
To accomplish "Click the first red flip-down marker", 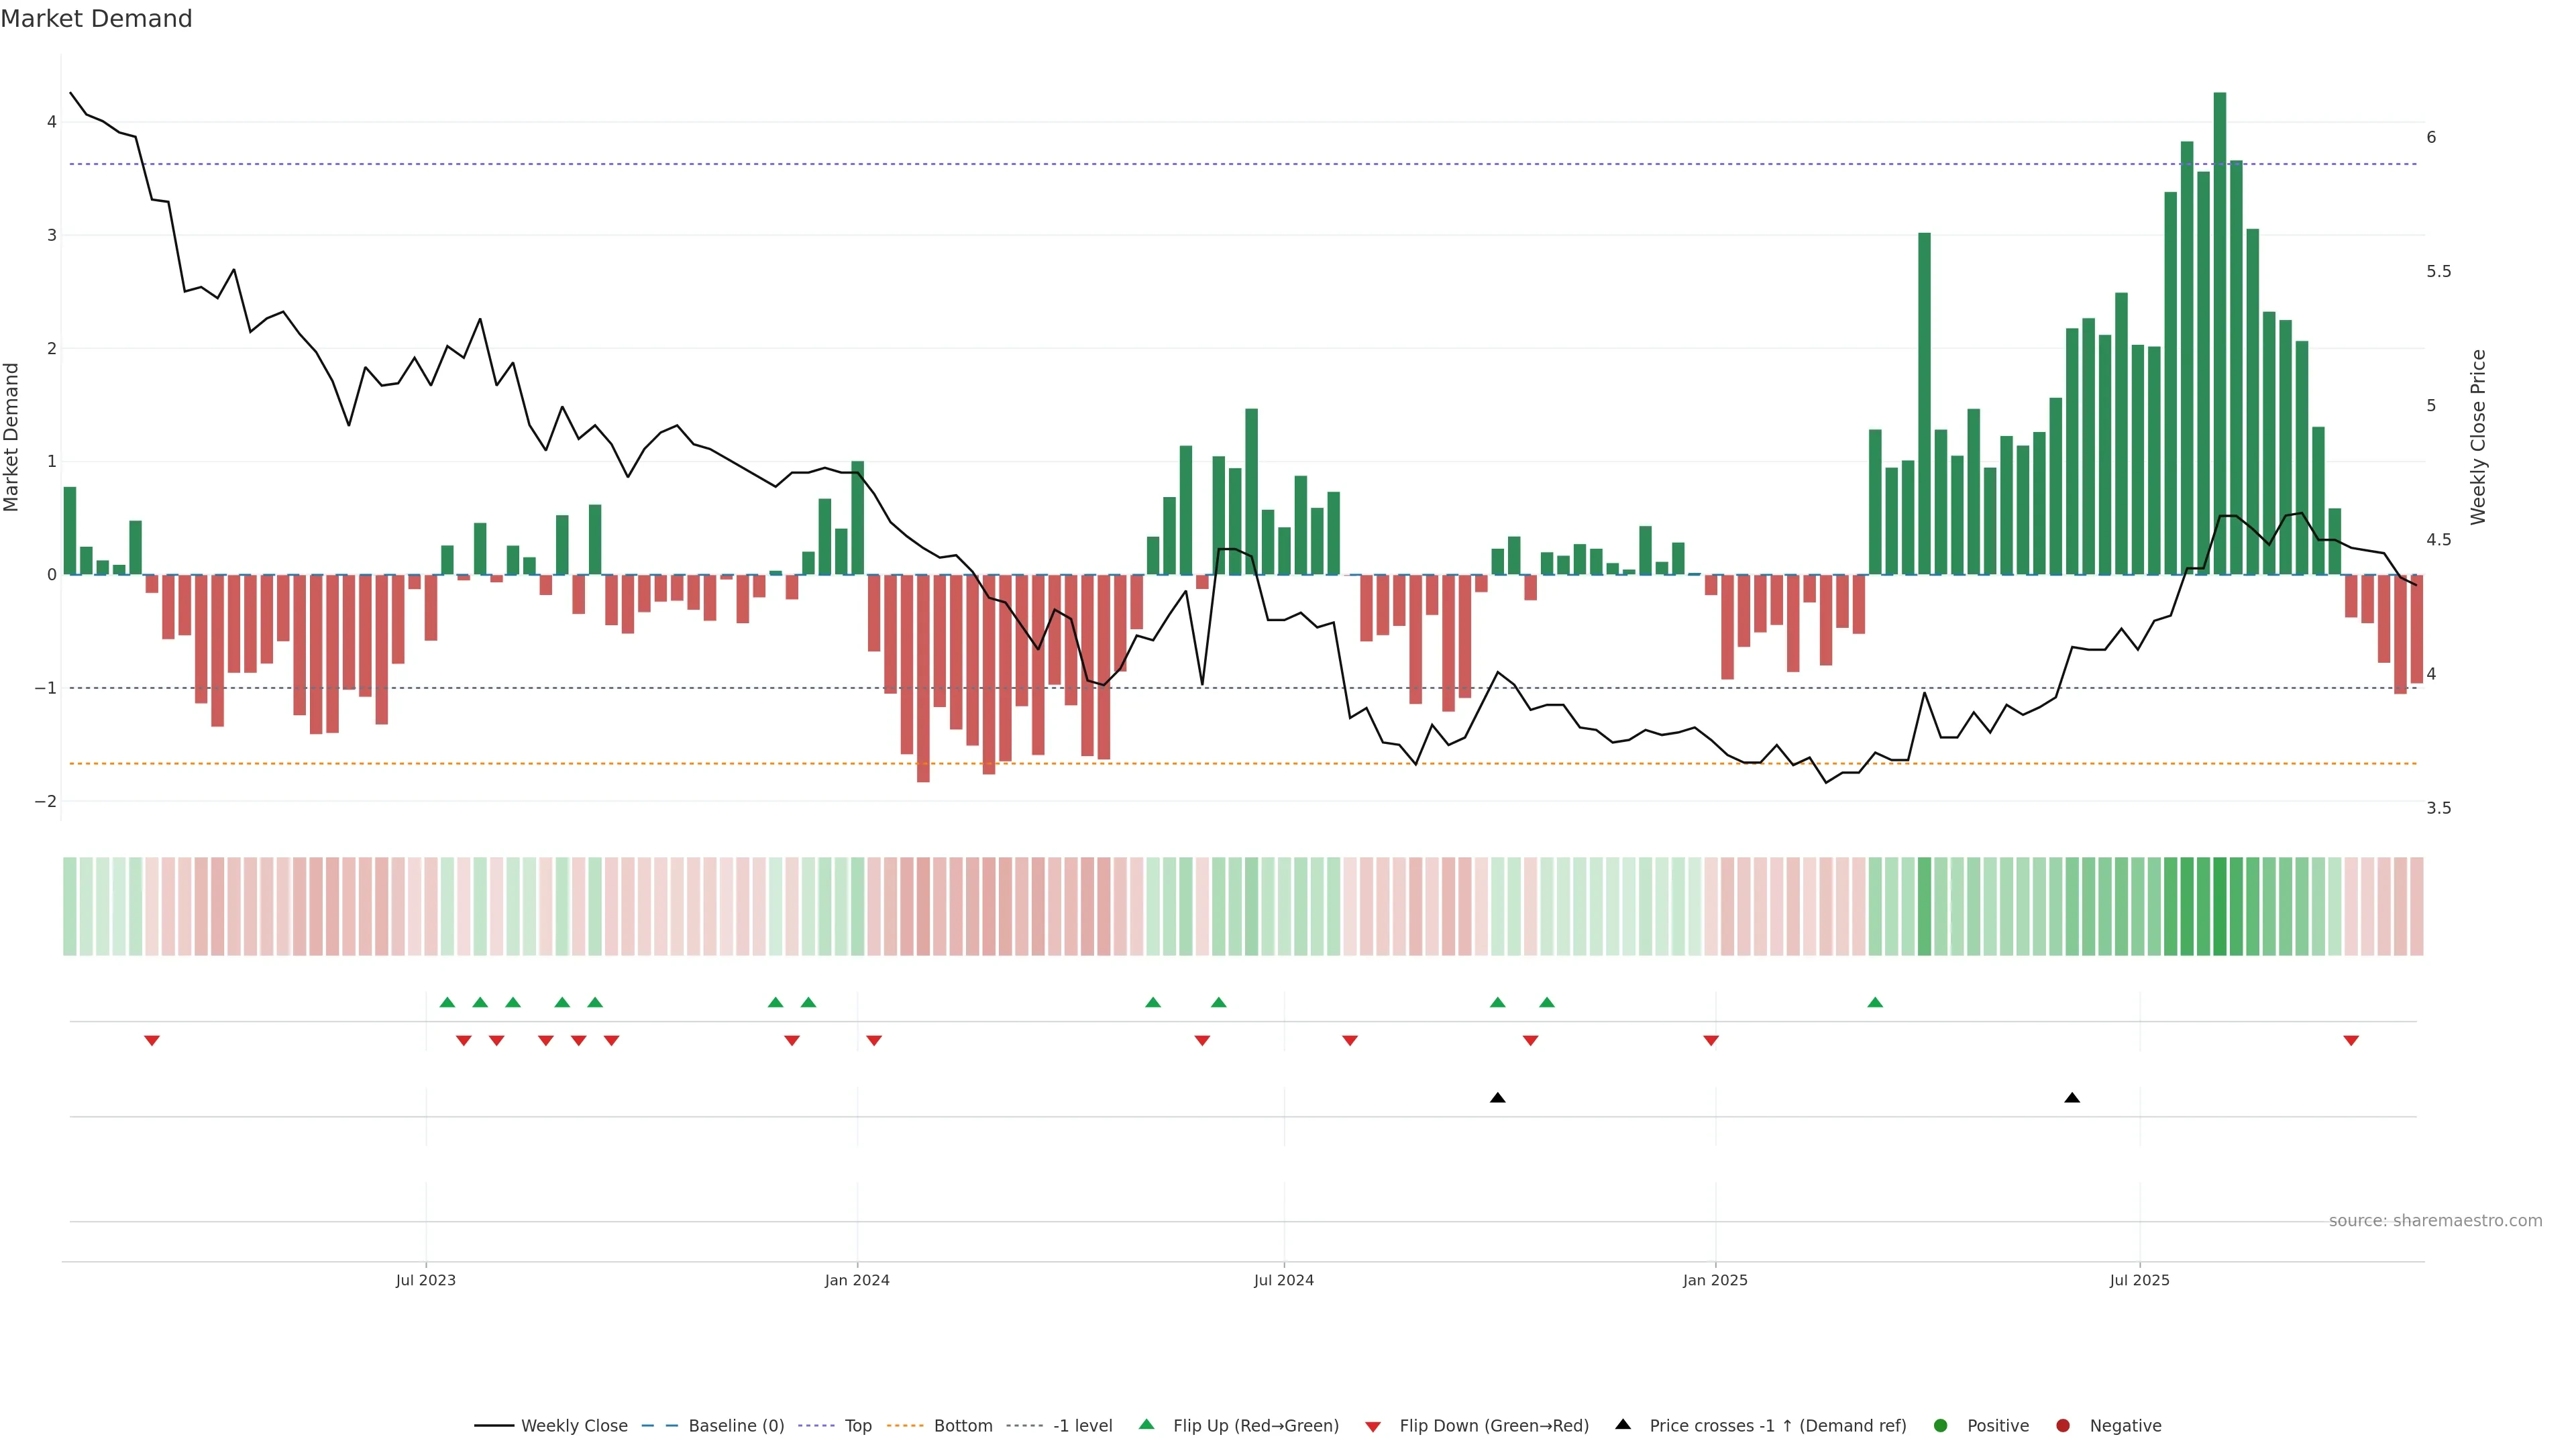I will 152,1041.
